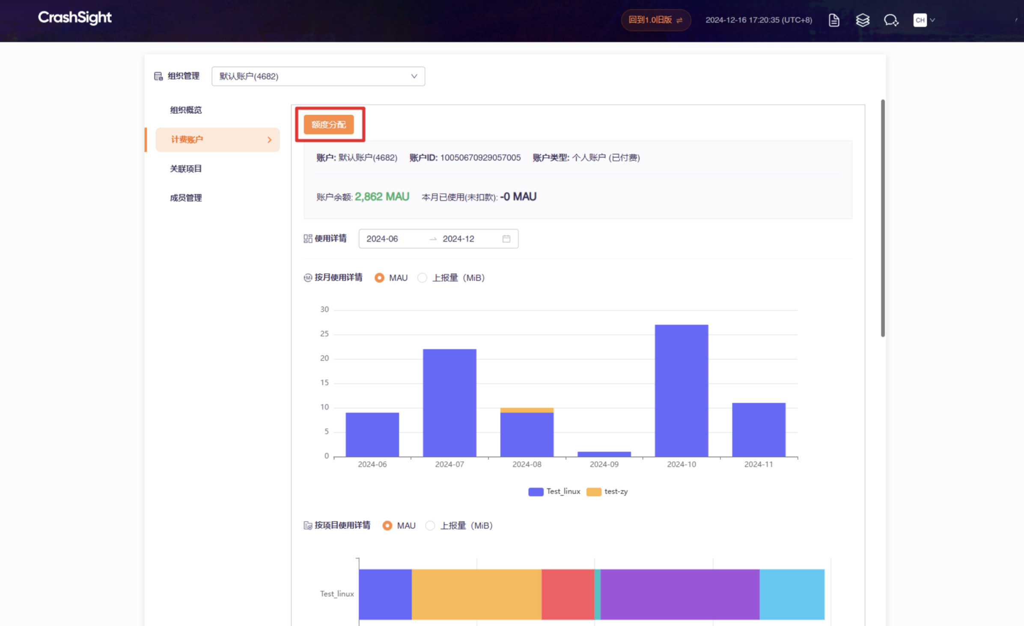Image resolution: width=1024 pixels, height=626 pixels.
Task: Click the 2024-06 start date field
Action: click(382, 239)
